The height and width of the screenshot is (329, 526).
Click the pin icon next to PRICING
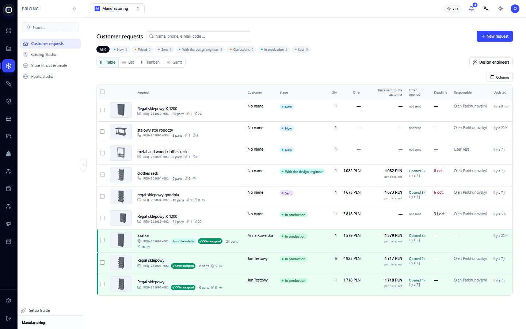(75, 9)
